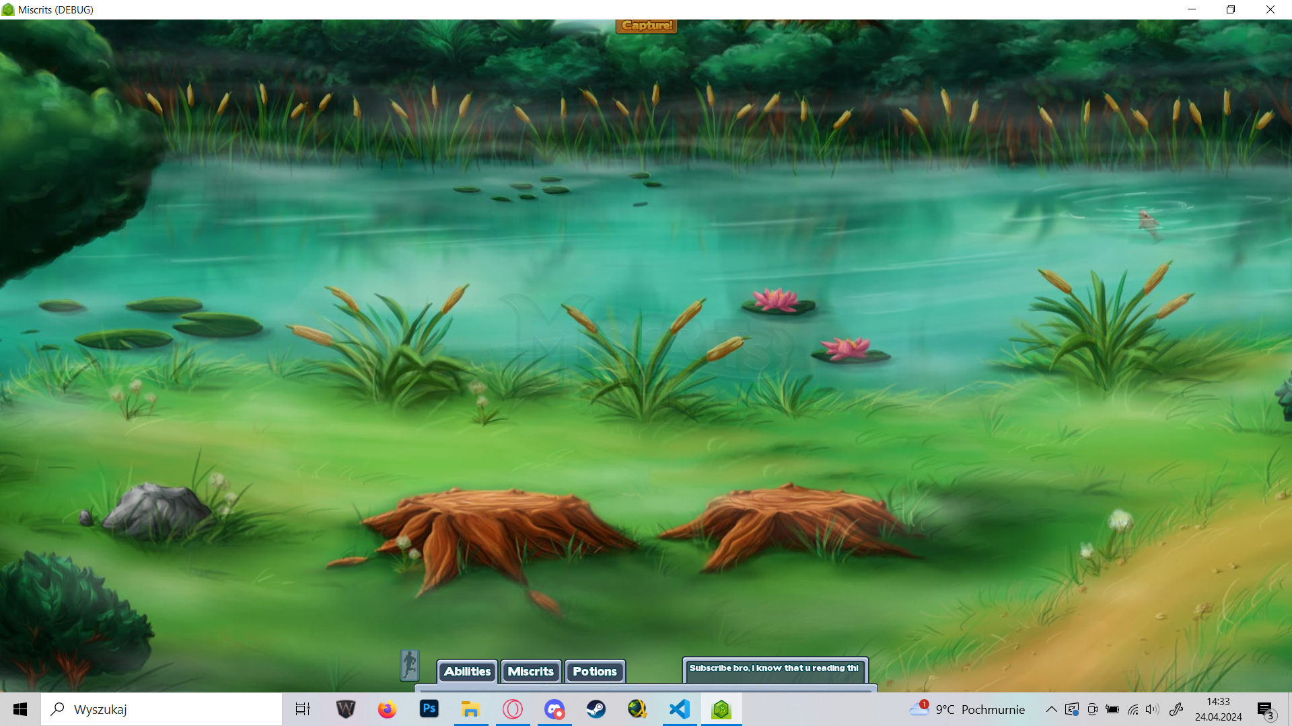Open the W shield app in taskbar
Screen dimensions: 1292x726
pyautogui.click(x=345, y=709)
